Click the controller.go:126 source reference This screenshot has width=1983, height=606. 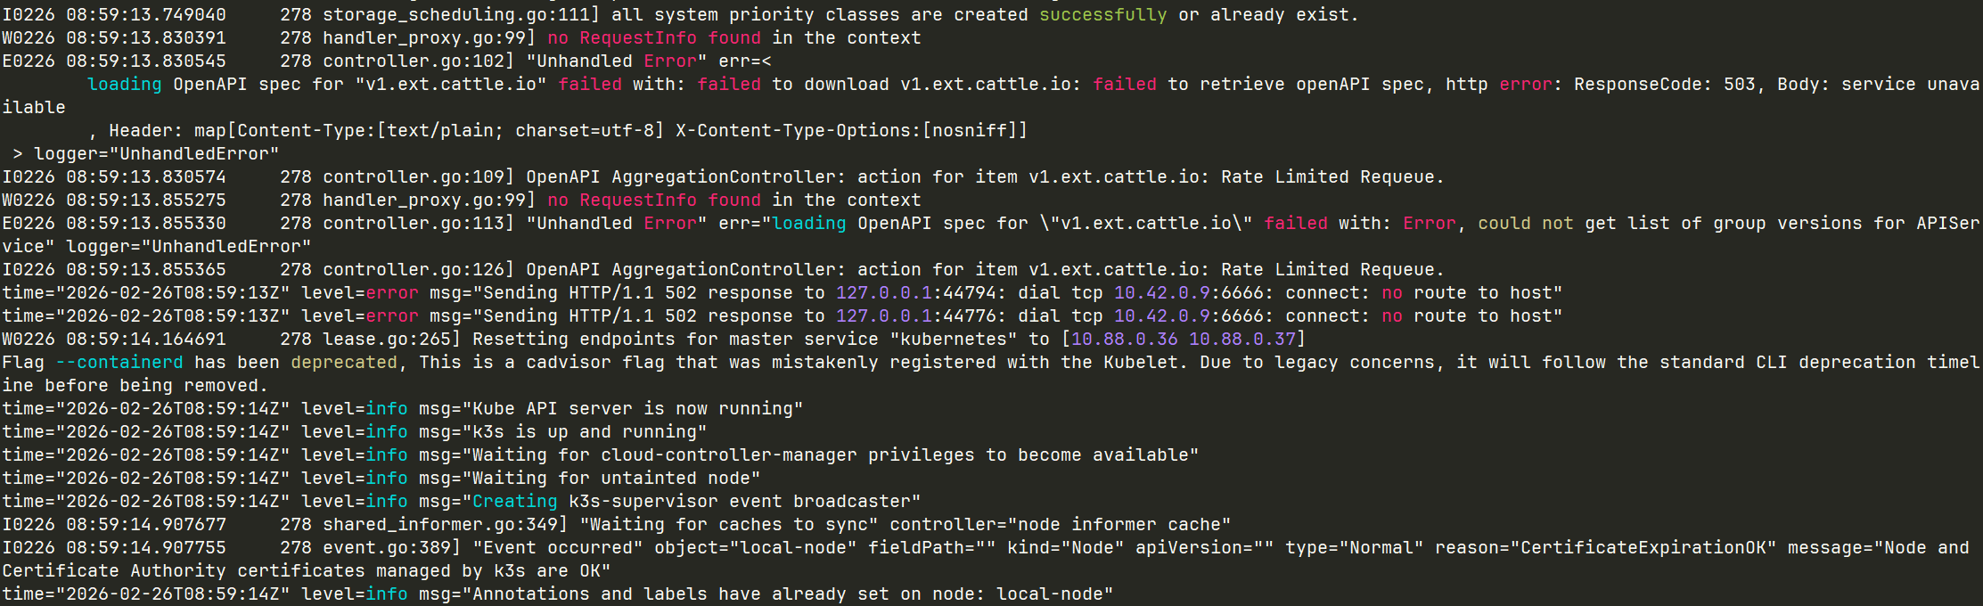[418, 269]
